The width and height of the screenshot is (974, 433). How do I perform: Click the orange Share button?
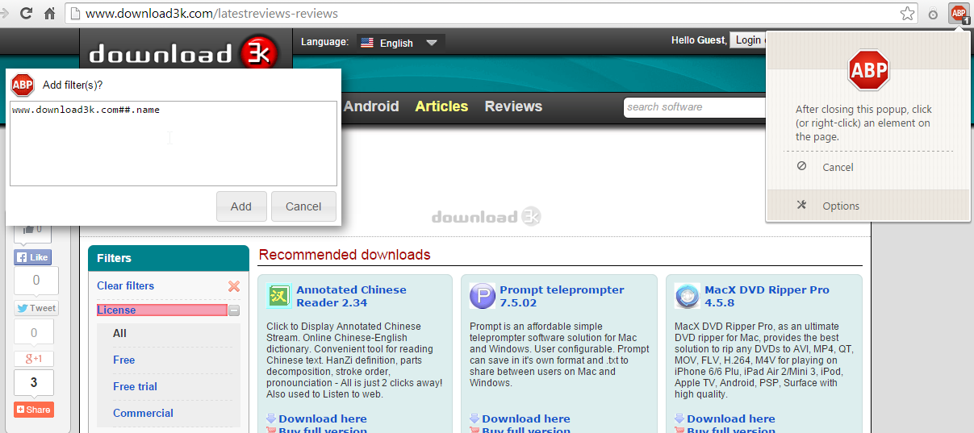click(x=33, y=410)
